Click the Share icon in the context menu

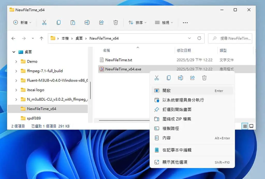(x=192, y=78)
